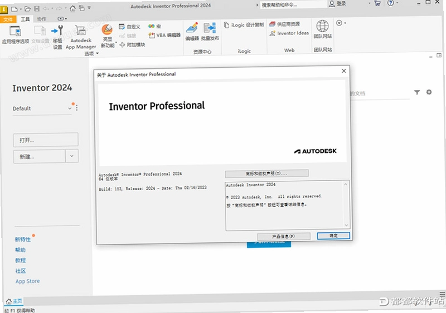Screen dimensions: 446x313
Task: Switch to the 协作 ribbon tab
Action: pyautogui.click(x=41, y=19)
